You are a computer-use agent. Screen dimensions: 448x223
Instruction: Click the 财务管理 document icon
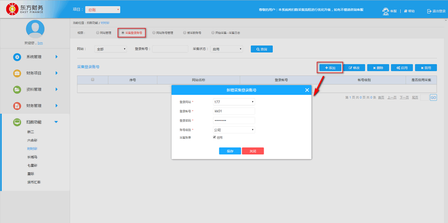(x=17, y=106)
